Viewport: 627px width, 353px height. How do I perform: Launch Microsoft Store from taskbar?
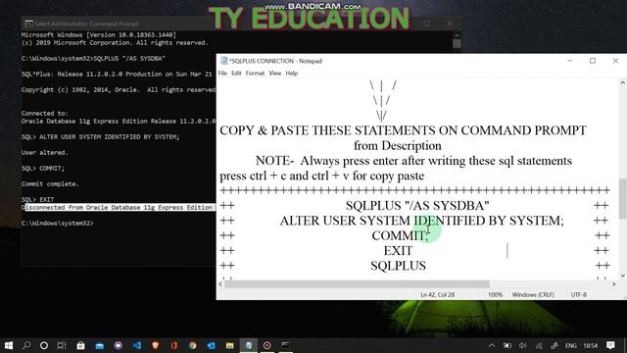coord(80,345)
